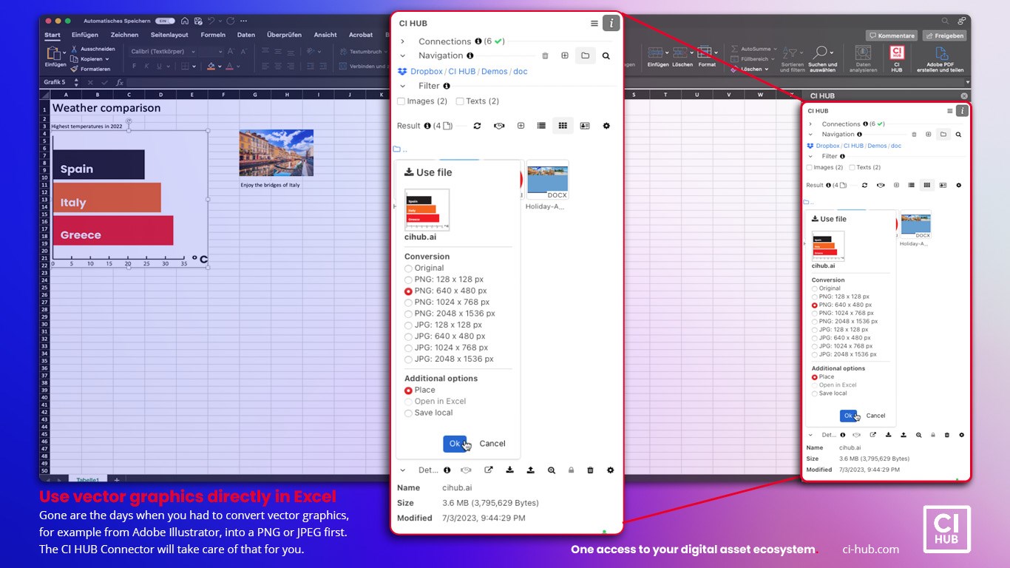Viewport: 1010px width, 568px height.
Task: Click Cancel in enlarged panel
Action: point(492,444)
